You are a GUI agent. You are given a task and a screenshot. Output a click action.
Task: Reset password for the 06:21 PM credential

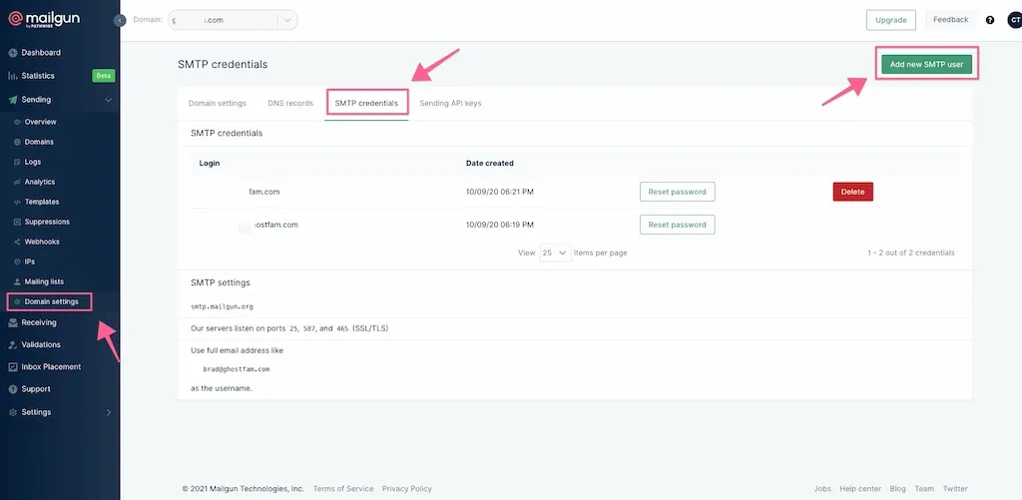point(678,192)
